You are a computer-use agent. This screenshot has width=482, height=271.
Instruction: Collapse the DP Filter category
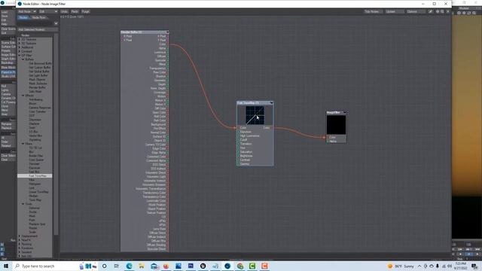(20, 55)
